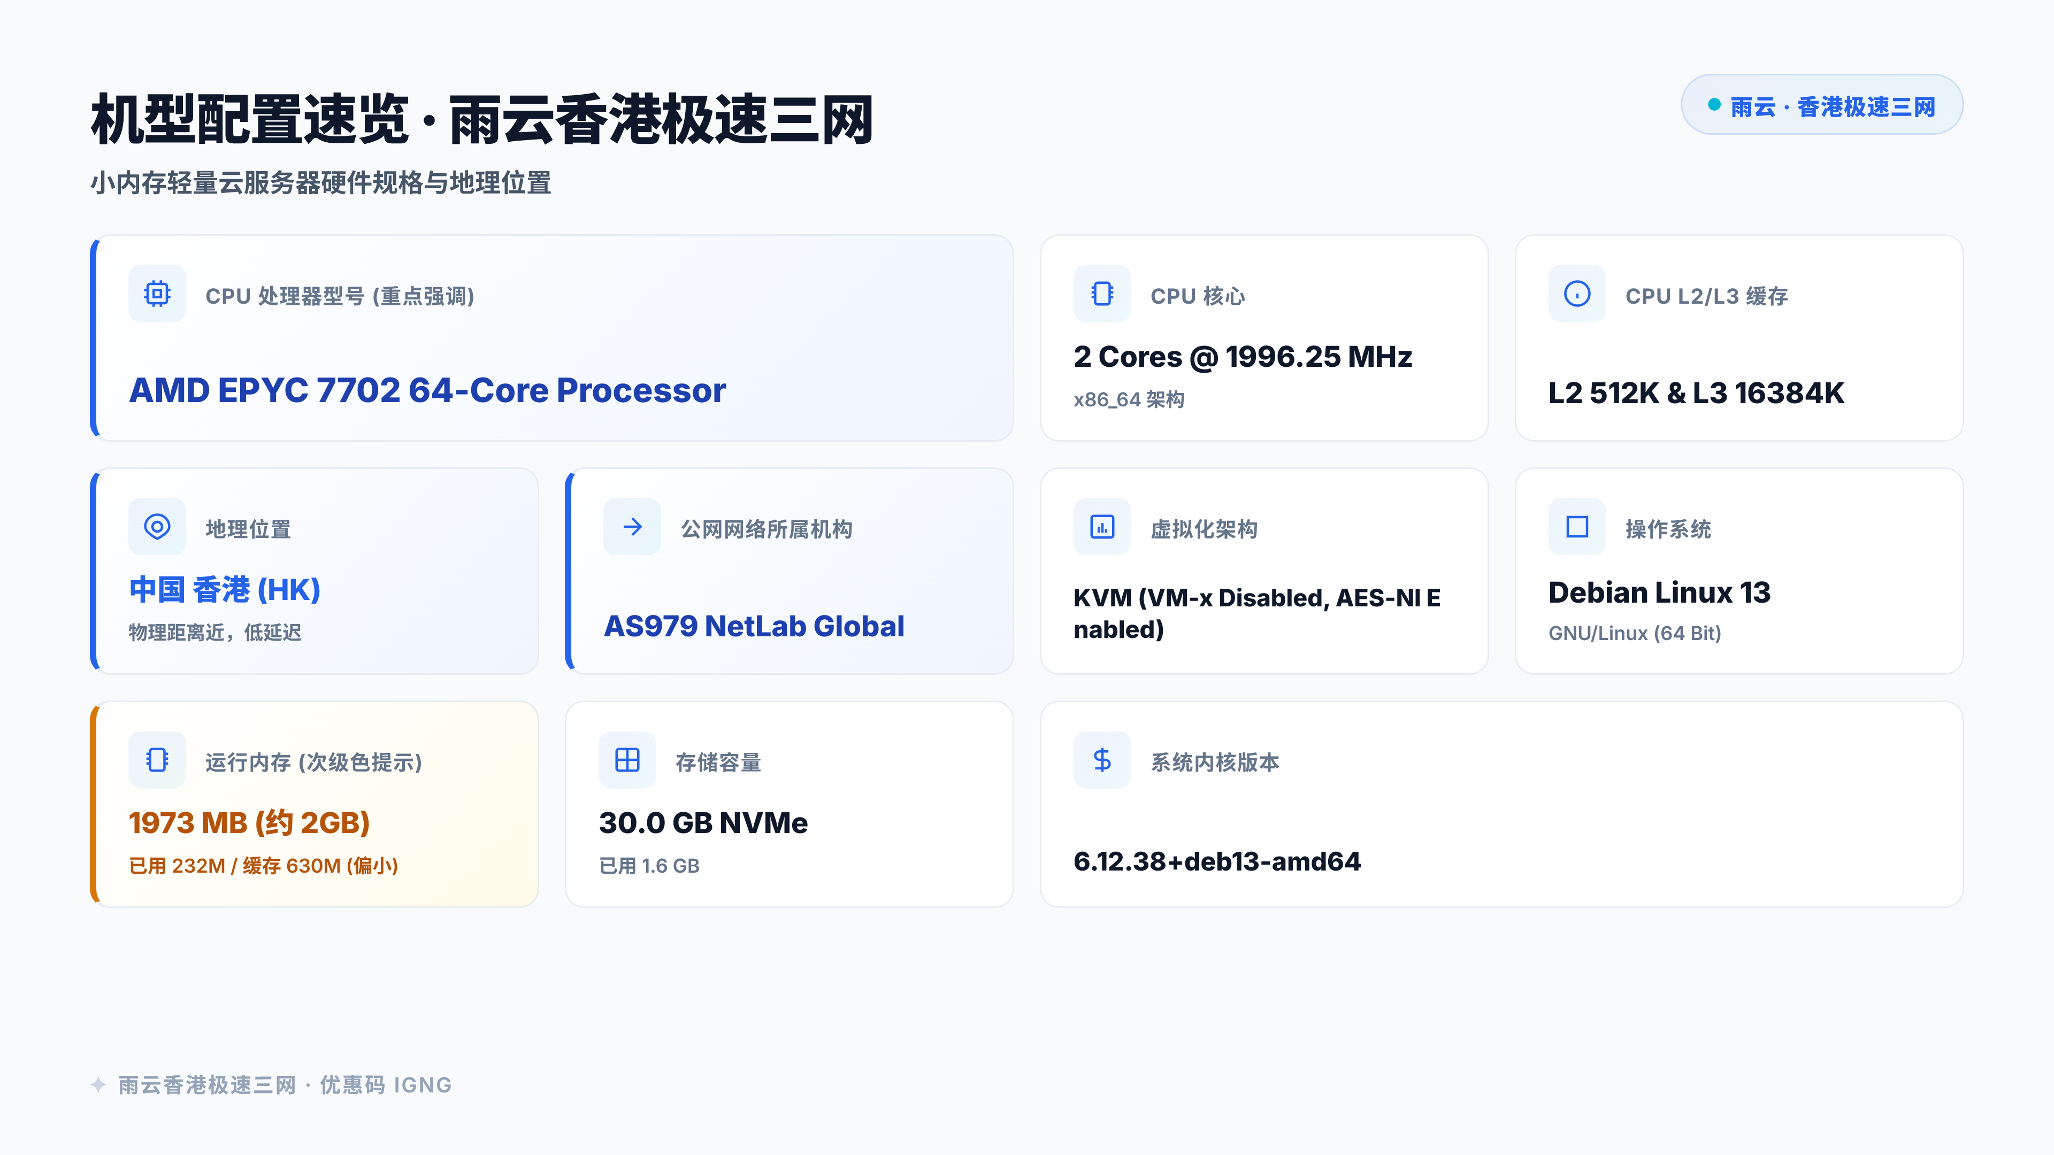The height and width of the screenshot is (1155, 2054).
Task: Click the 公网网络所属机构 label
Action: (767, 529)
